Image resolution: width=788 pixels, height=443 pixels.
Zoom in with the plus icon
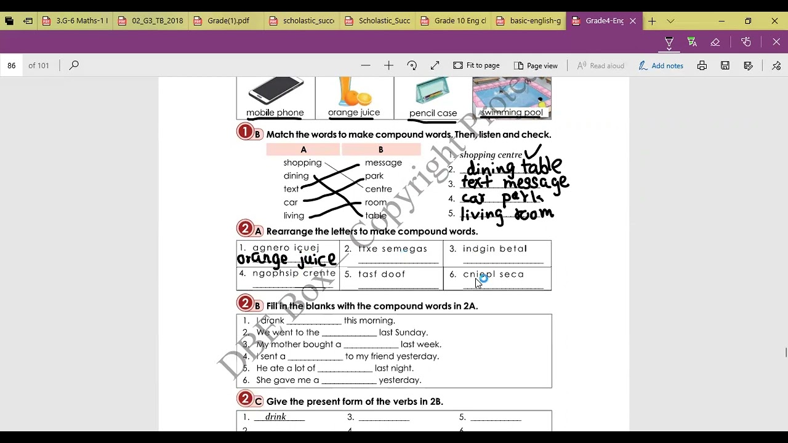click(x=388, y=65)
